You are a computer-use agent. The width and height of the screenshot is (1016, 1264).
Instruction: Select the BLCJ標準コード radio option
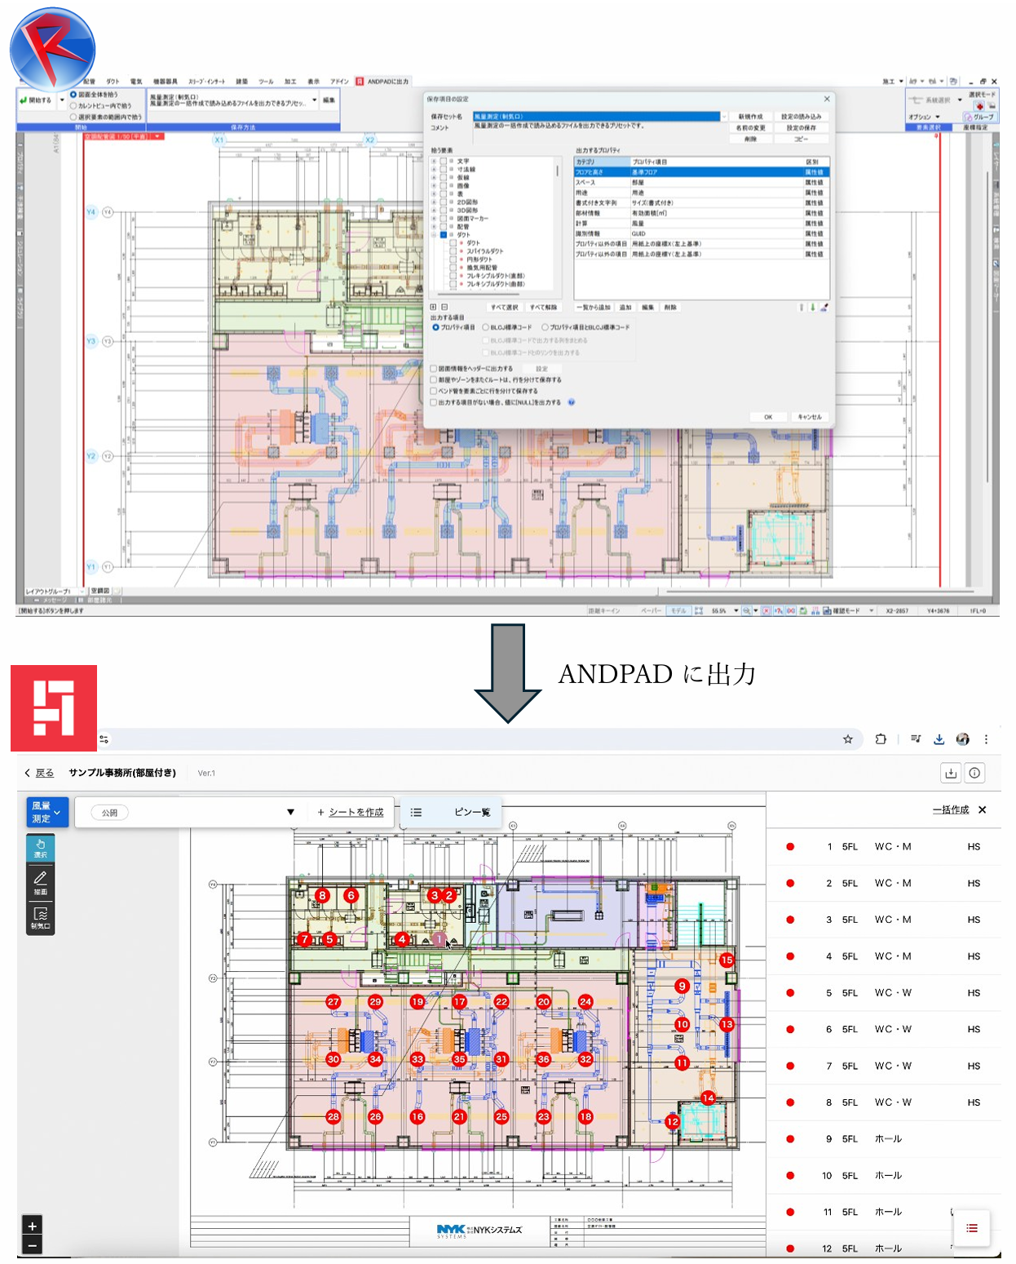(x=486, y=327)
